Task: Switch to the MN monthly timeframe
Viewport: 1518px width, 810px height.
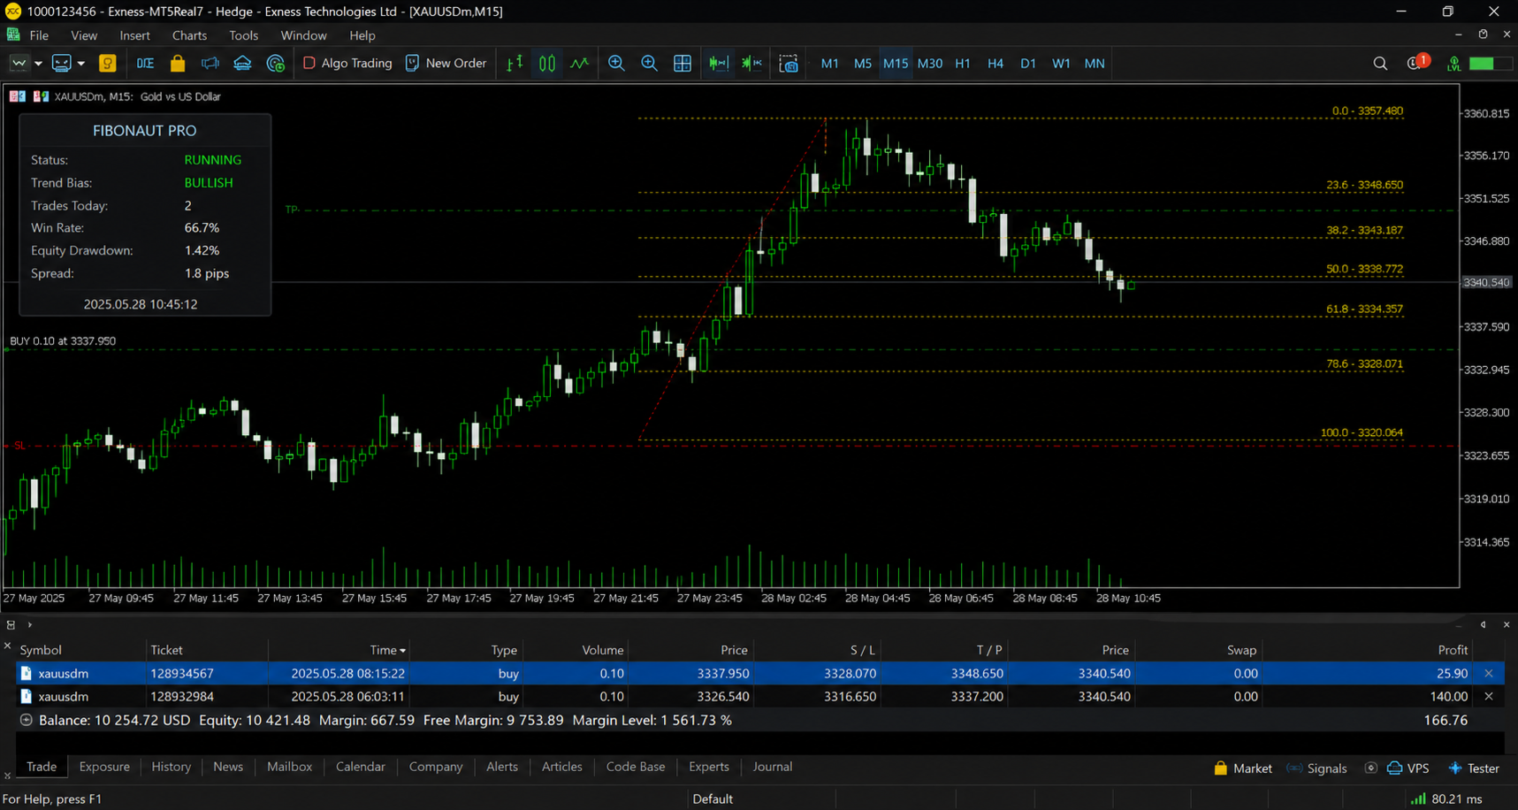Action: (1095, 64)
